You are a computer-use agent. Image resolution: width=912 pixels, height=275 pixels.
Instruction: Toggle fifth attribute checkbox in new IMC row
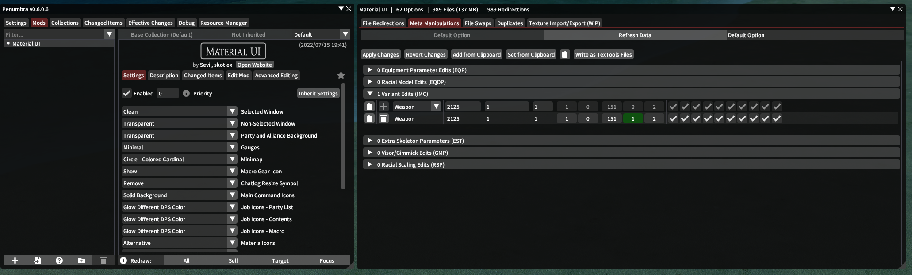719,107
